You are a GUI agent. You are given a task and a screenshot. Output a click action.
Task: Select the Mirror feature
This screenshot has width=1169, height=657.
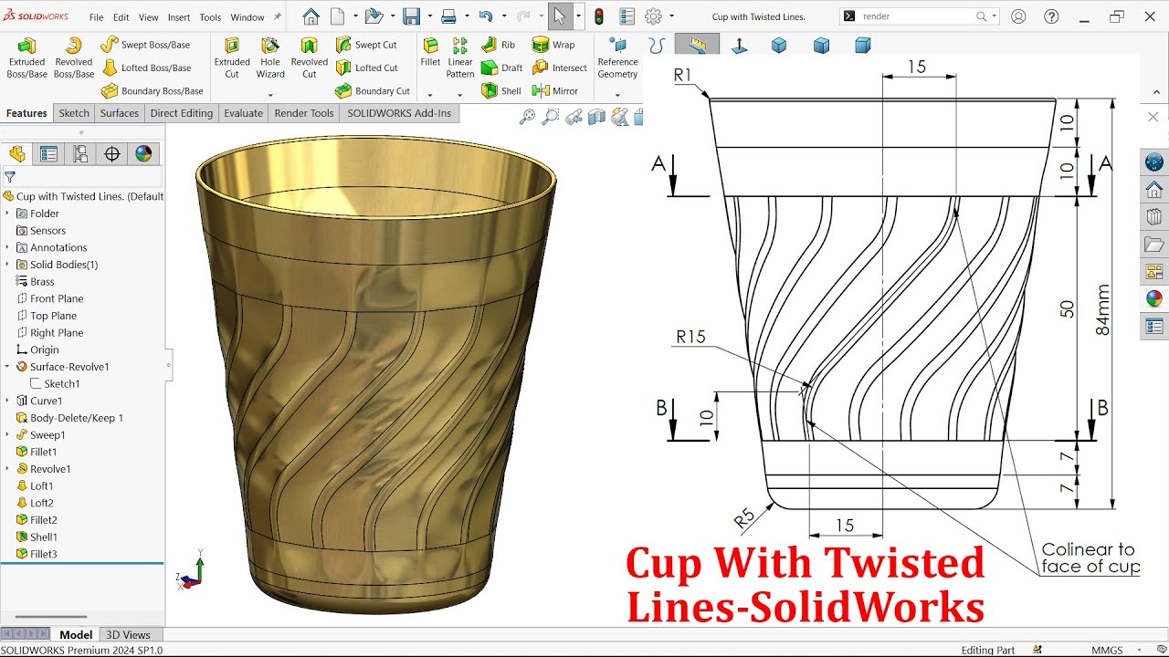[x=554, y=91]
